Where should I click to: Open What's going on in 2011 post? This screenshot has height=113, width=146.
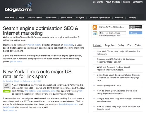point(109,86)
